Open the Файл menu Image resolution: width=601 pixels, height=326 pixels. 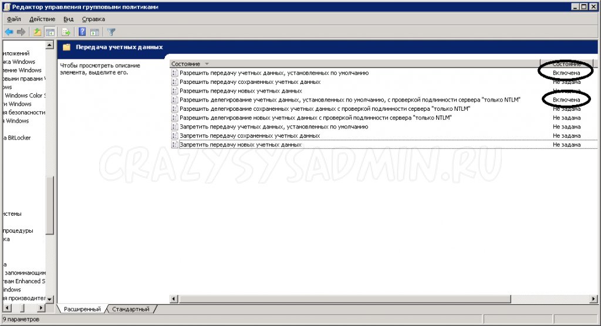point(14,19)
